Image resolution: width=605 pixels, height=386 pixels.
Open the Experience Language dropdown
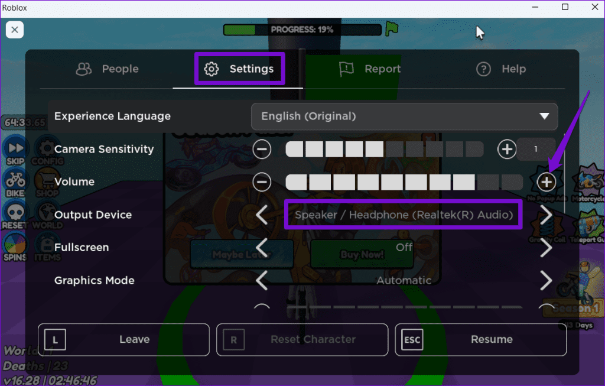pos(405,116)
